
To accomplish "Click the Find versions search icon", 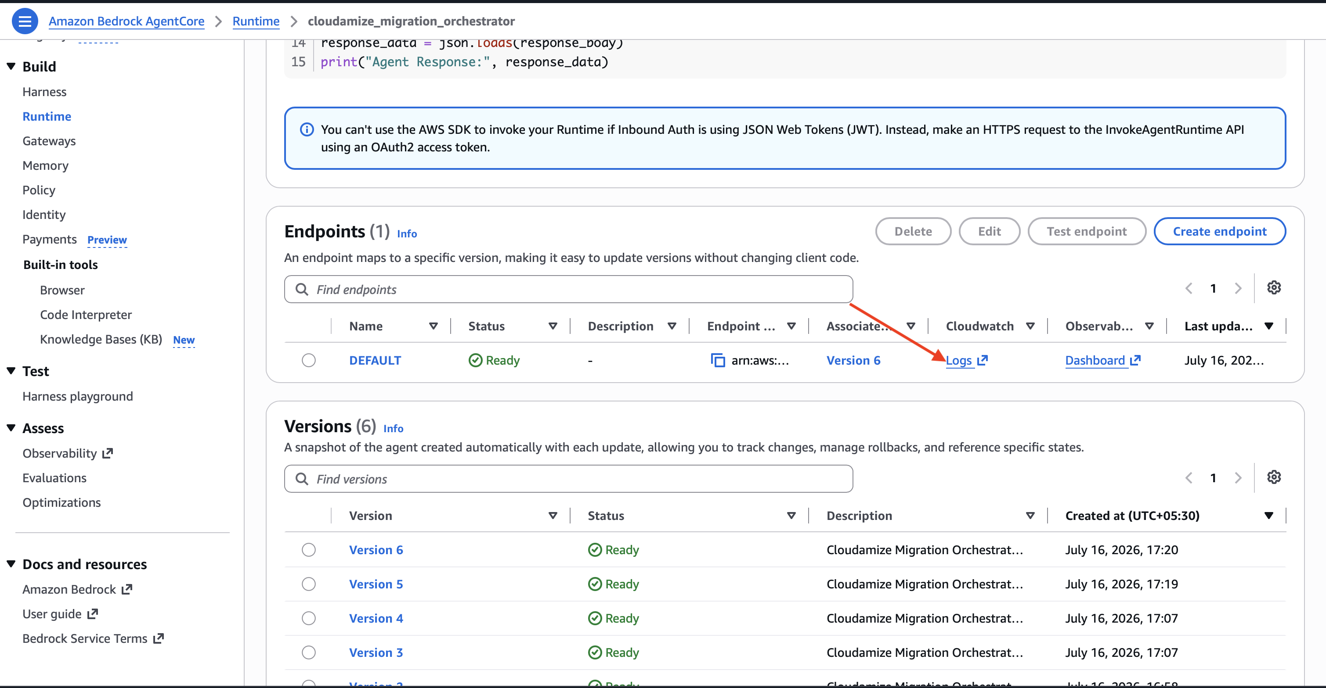I will tap(302, 479).
